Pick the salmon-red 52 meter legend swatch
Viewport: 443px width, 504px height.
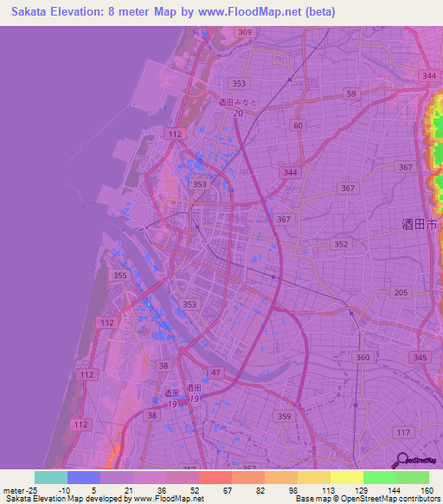(x=215, y=478)
